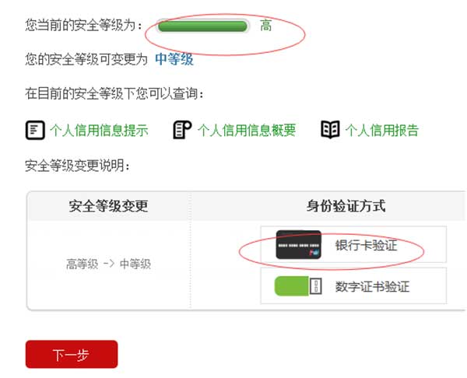
Task: Click the green security level bar
Action: 202,26
